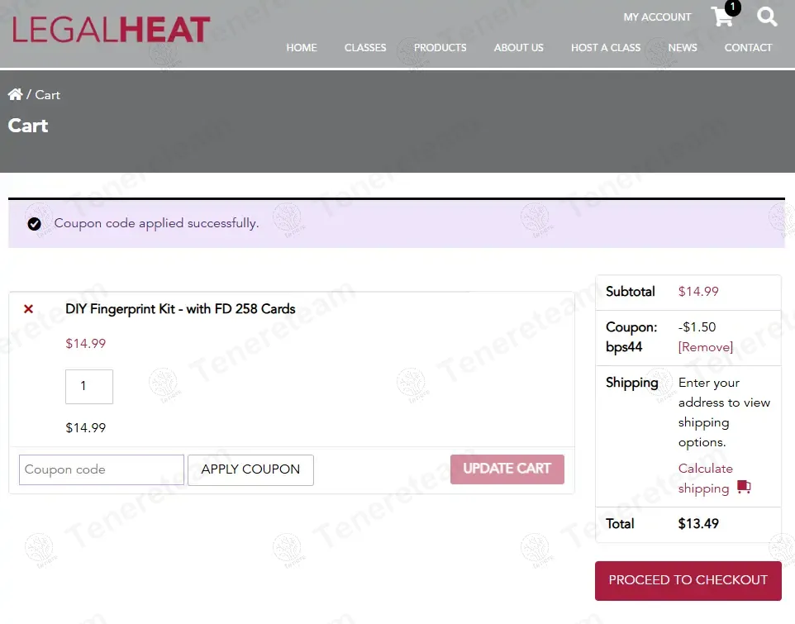Viewport: 795px width, 624px height.
Task: Click the Apply Coupon button
Action: coord(250,470)
